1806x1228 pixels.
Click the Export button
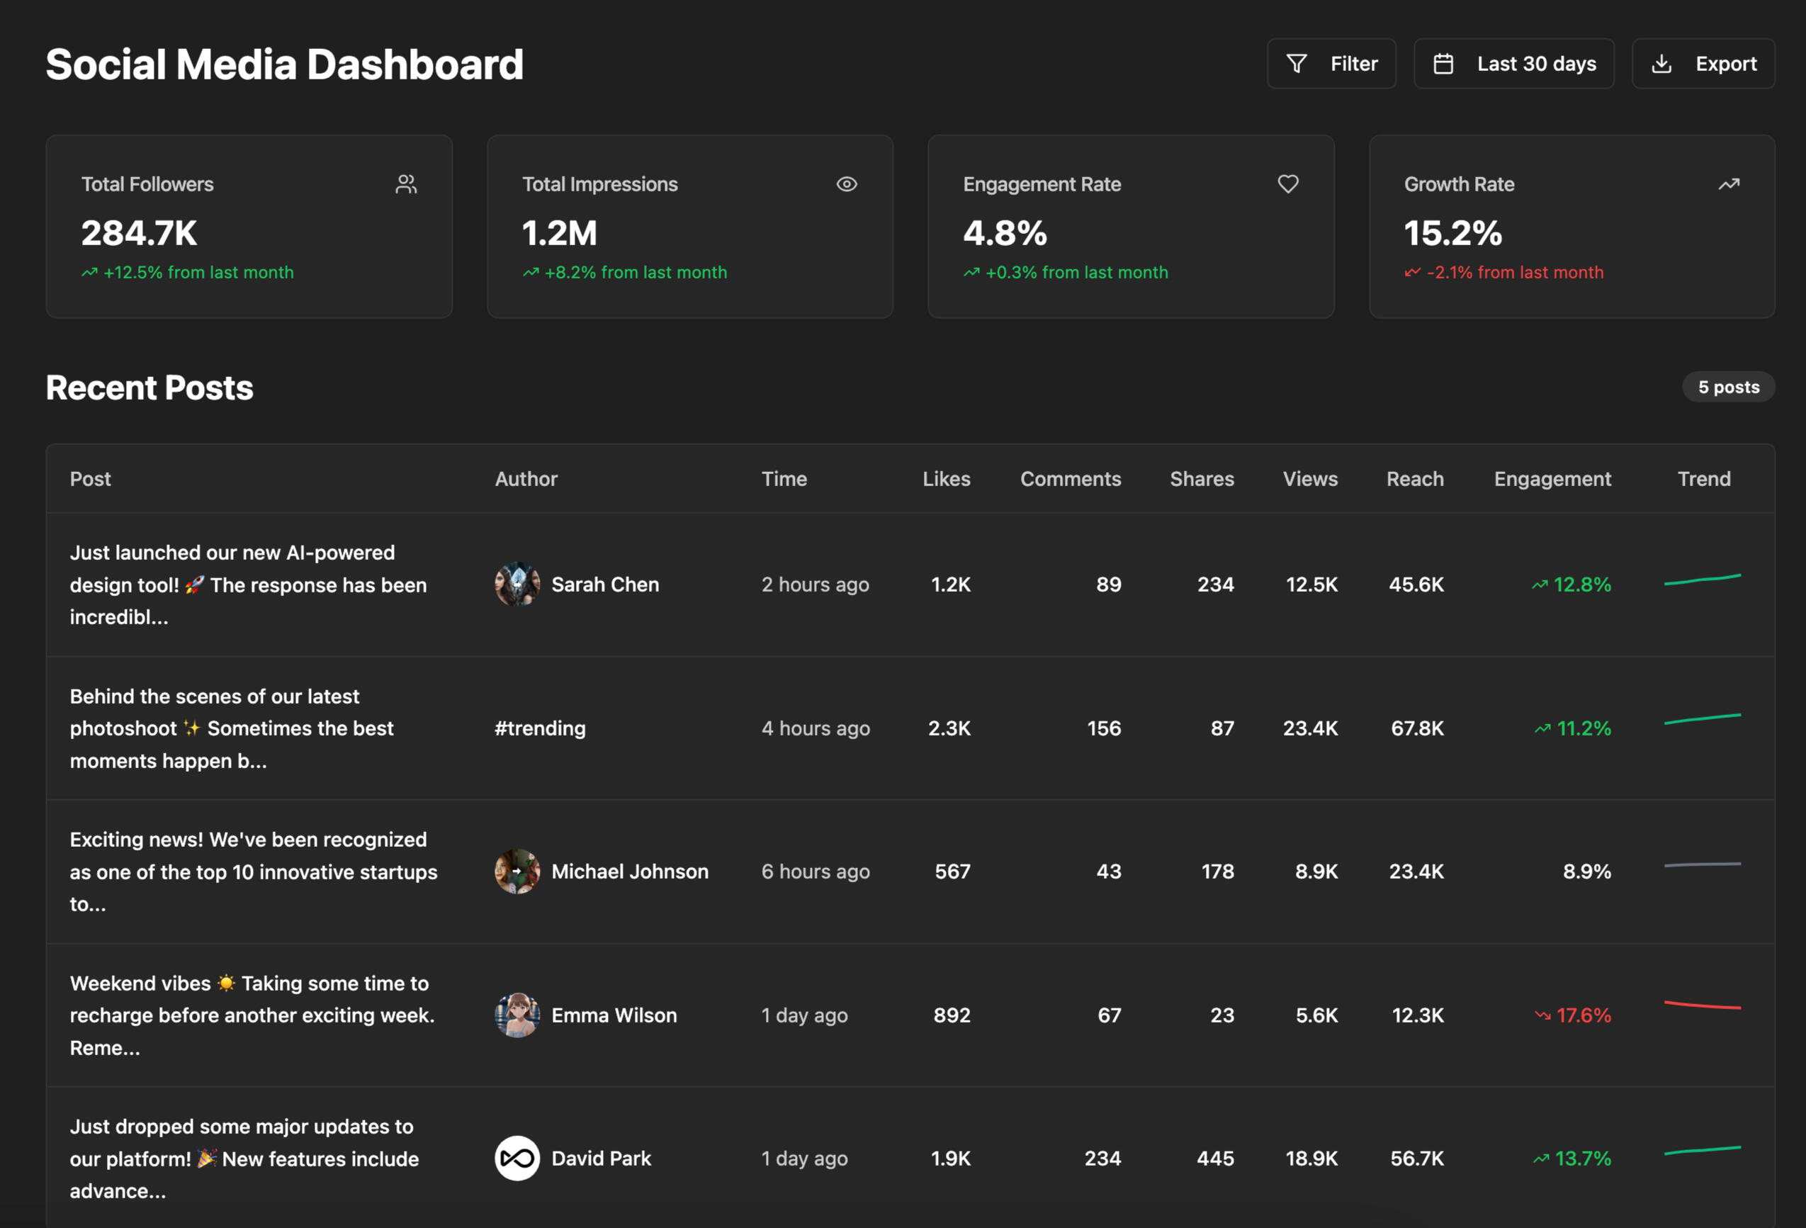point(1703,64)
